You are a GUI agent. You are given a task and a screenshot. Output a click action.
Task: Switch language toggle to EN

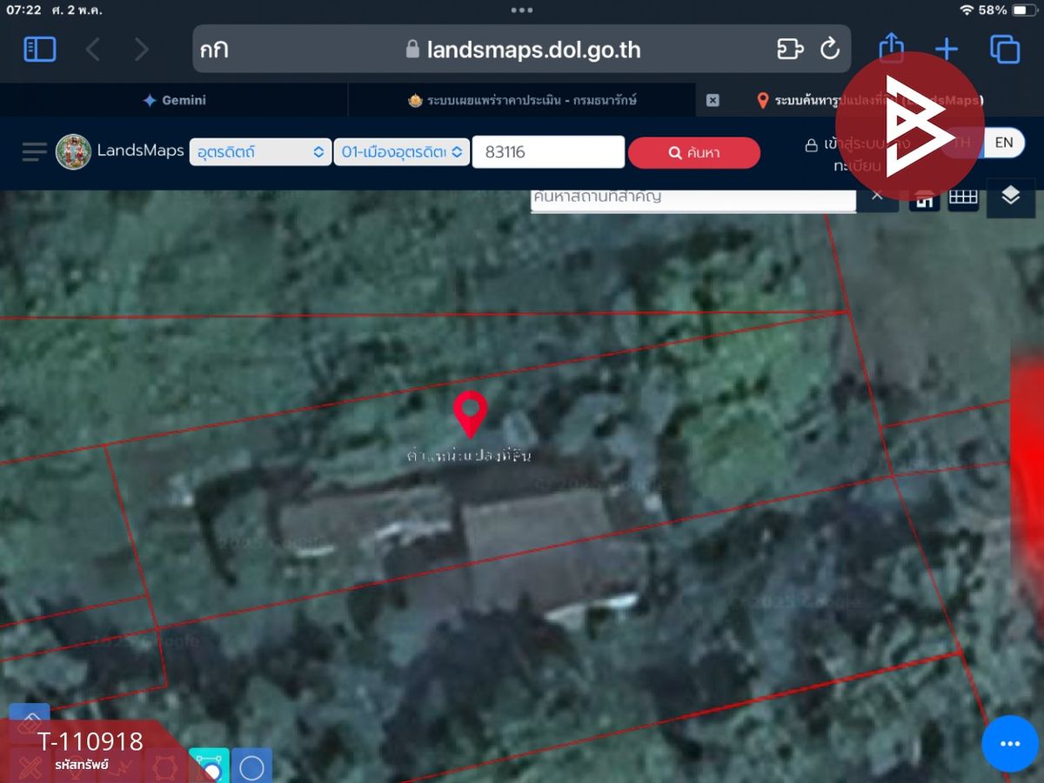pos(1004,143)
